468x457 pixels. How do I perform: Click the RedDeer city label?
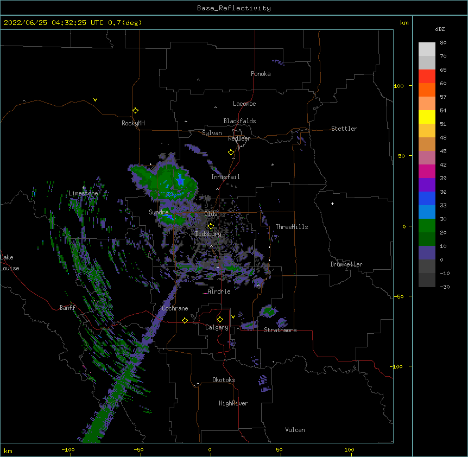pyautogui.click(x=239, y=138)
